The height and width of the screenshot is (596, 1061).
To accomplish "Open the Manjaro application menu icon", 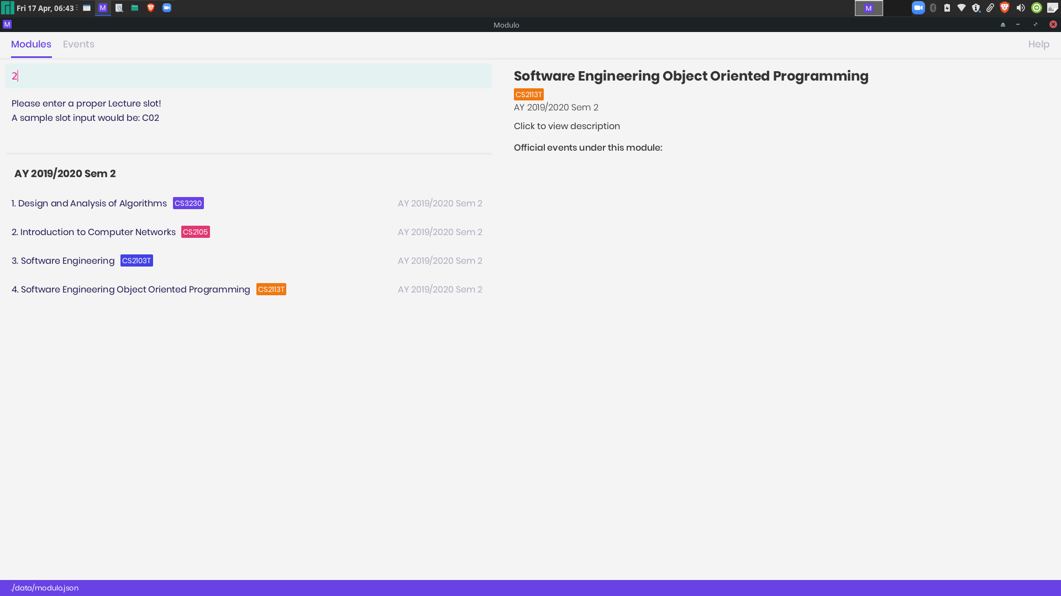I will pos(7,8).
